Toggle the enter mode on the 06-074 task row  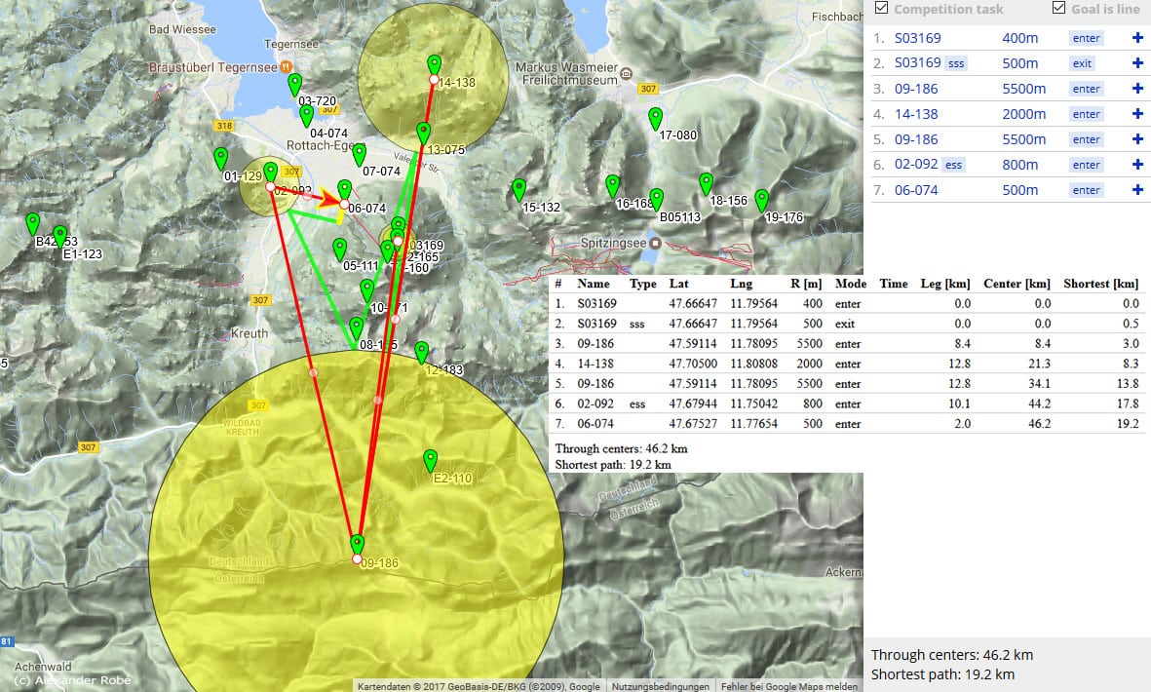click(x=1086, y=190)
